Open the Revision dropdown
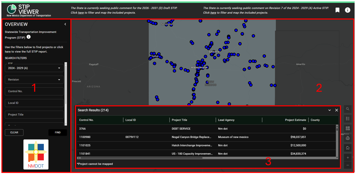356x174 pixels. pyautogui.click(x=34, y=80)
